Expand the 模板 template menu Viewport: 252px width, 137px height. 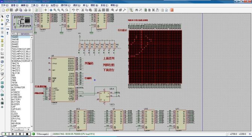[94, 5]
